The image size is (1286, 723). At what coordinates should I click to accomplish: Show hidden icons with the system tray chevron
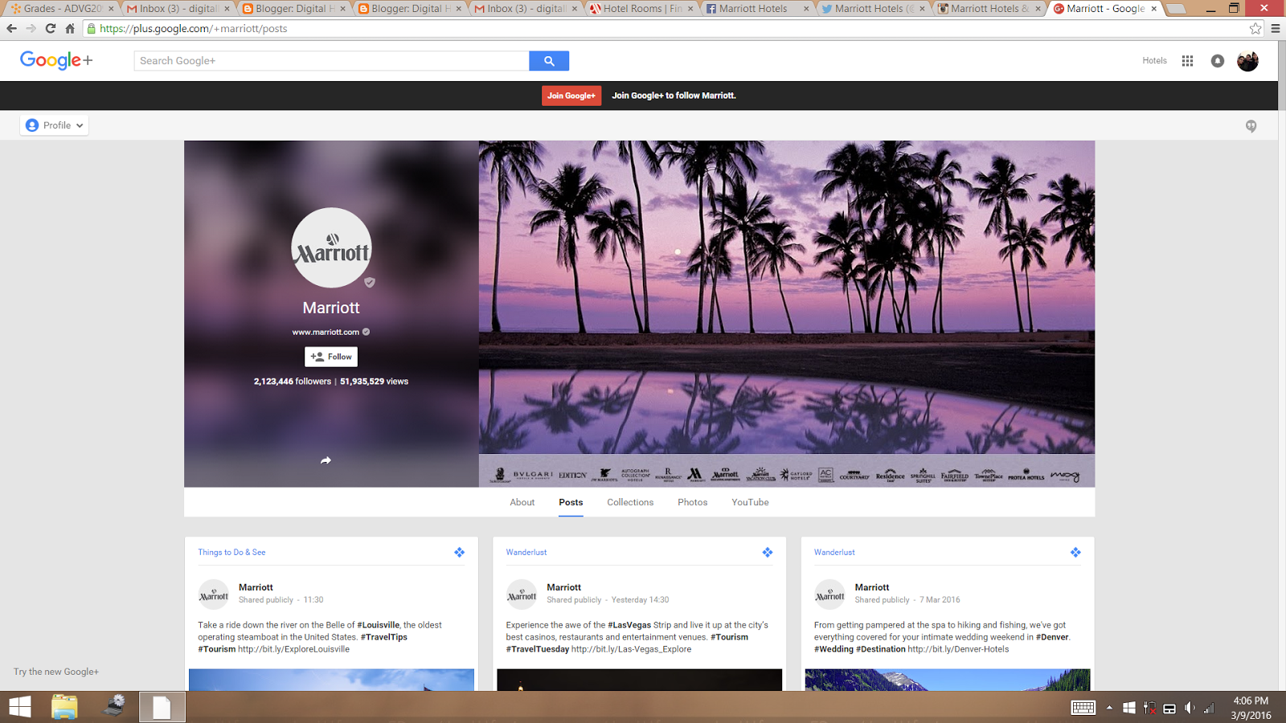click(1110, 708)
